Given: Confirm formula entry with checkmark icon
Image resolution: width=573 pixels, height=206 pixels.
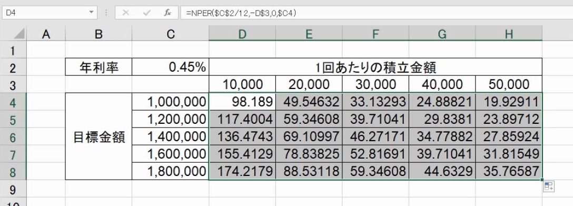Looking at the screenshot, I should pyautogui.click(x=147, y=13).
